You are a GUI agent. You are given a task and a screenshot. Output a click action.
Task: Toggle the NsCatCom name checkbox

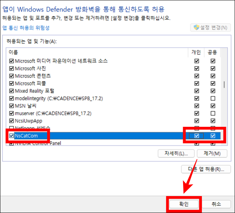(12, 136)
